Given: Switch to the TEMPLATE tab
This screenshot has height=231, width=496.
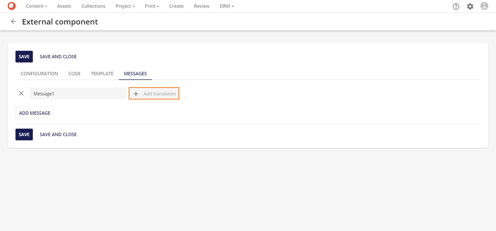Looking at the screenshot, I should click(102, 74).
